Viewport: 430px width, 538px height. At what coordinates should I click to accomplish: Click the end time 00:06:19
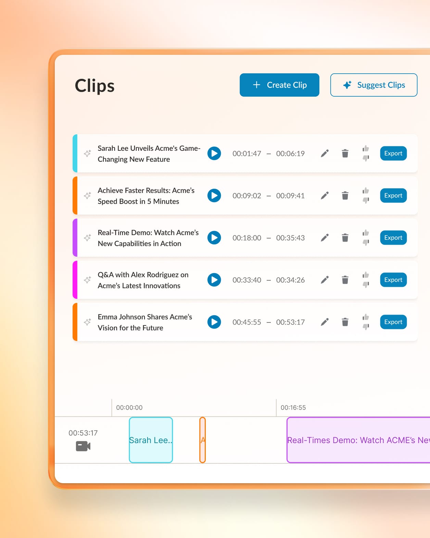point(290,154)
